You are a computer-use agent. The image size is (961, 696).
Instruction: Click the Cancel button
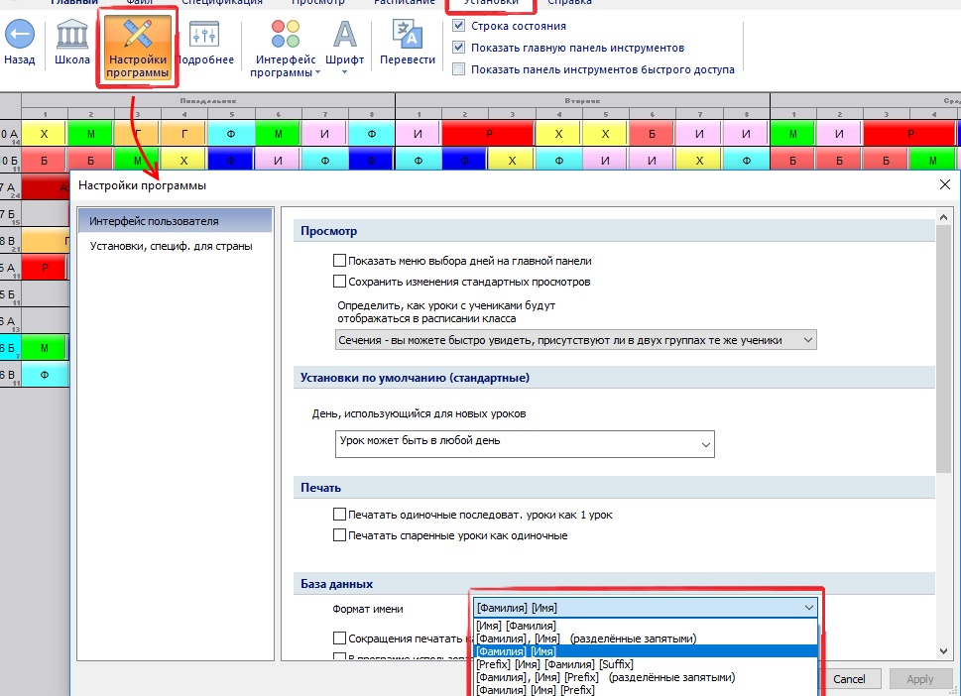pyautogui.click(x=849, y=679)
